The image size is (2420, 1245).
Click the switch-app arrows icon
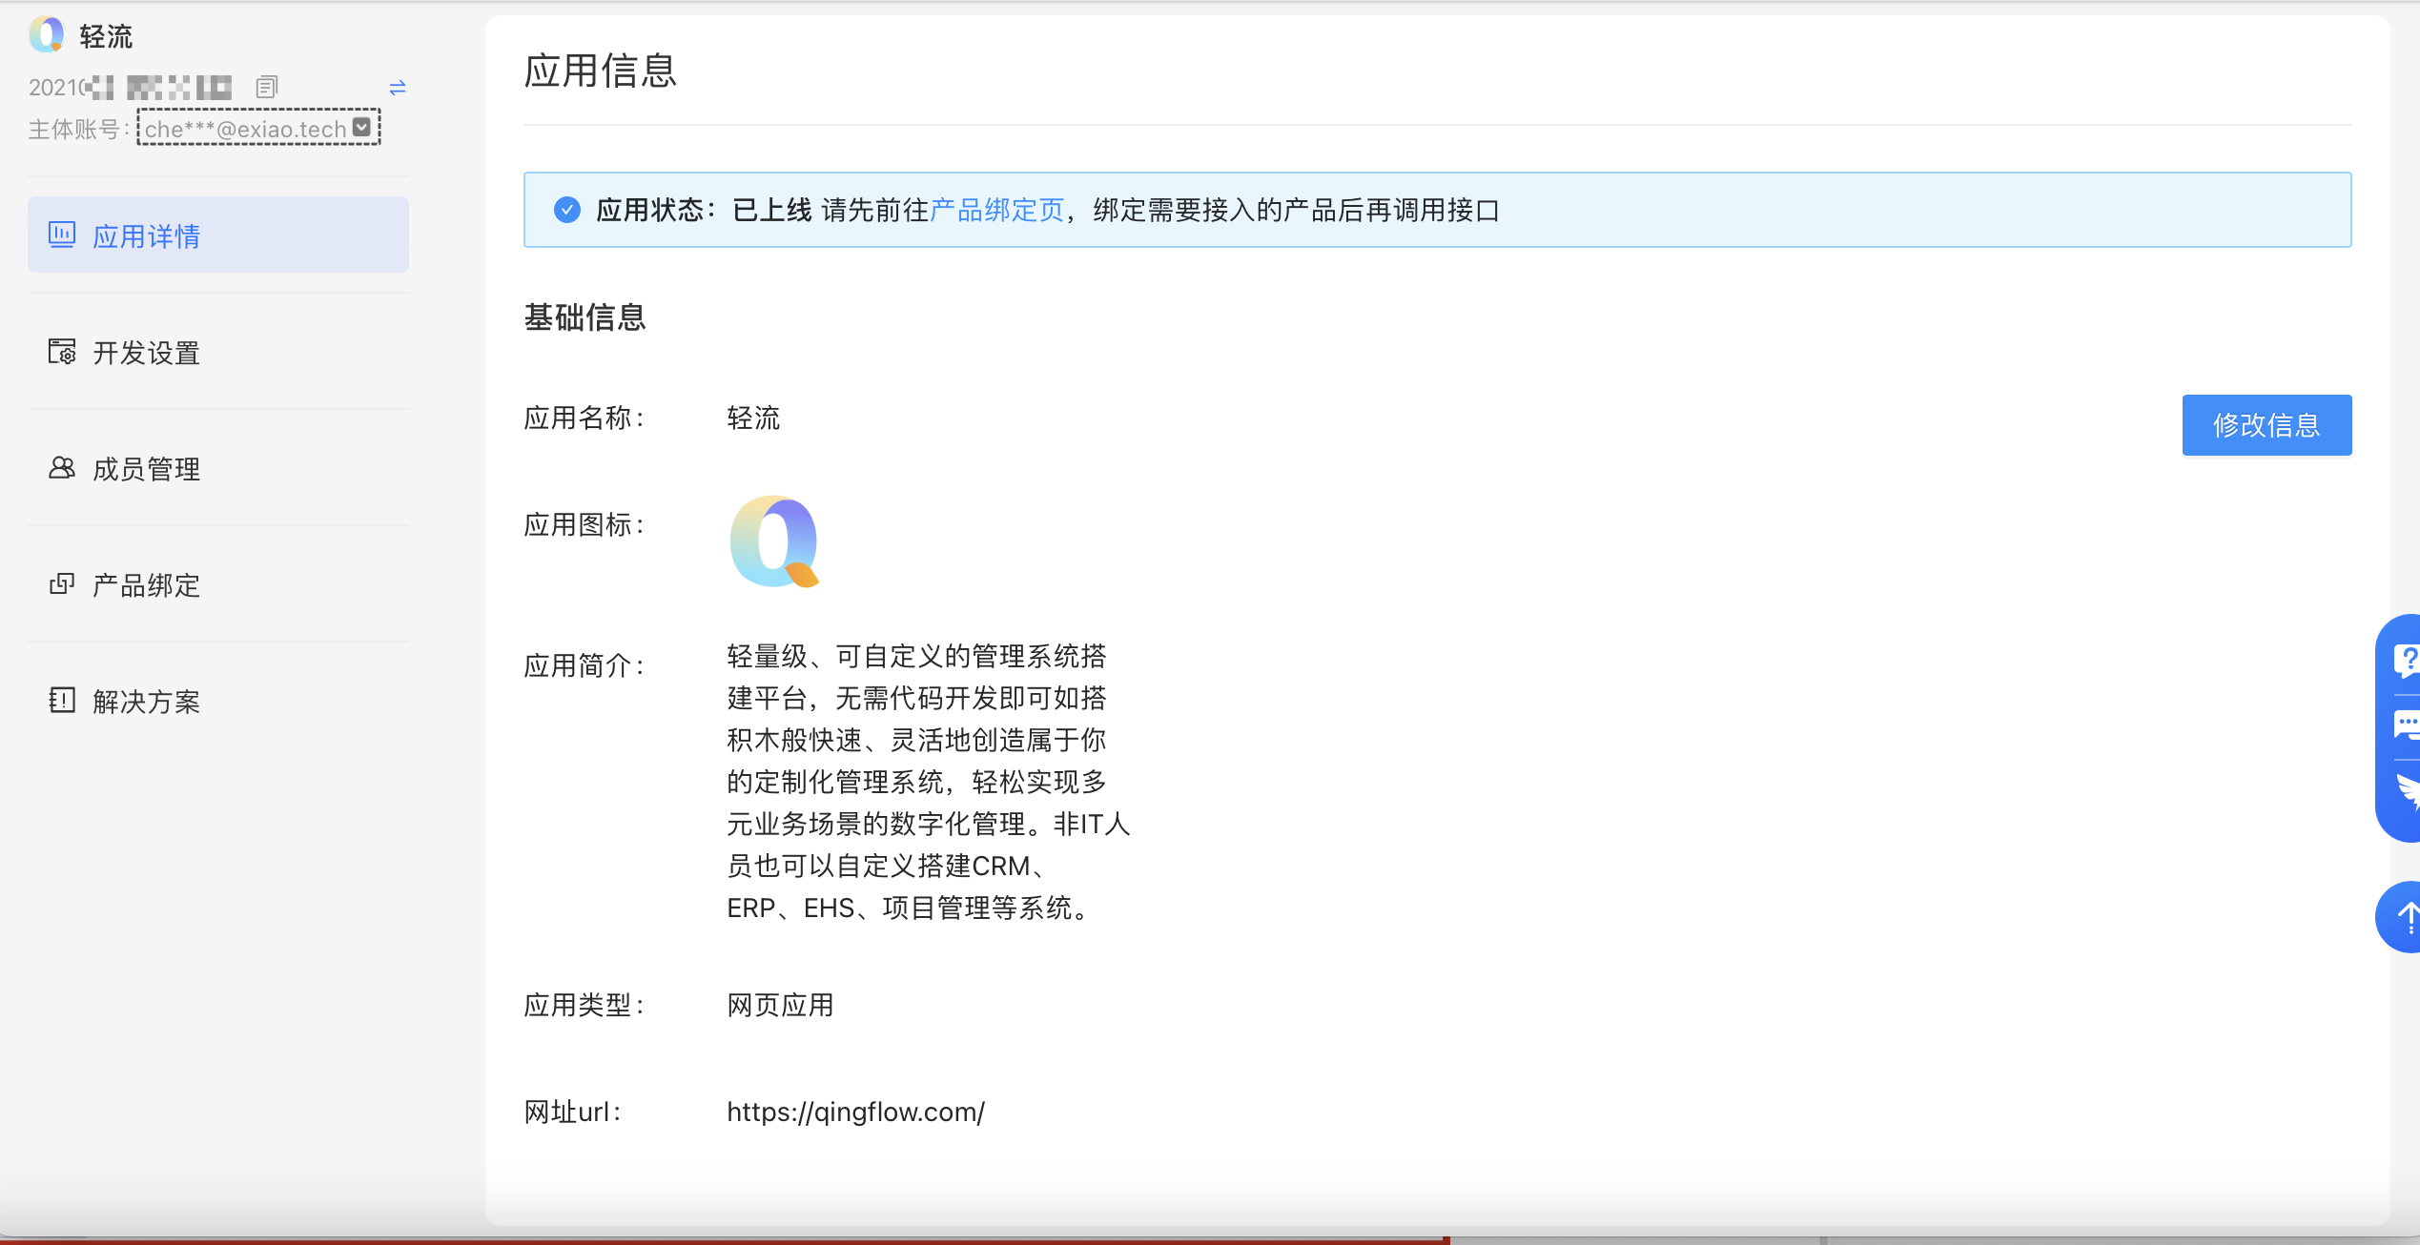(398, 88)
